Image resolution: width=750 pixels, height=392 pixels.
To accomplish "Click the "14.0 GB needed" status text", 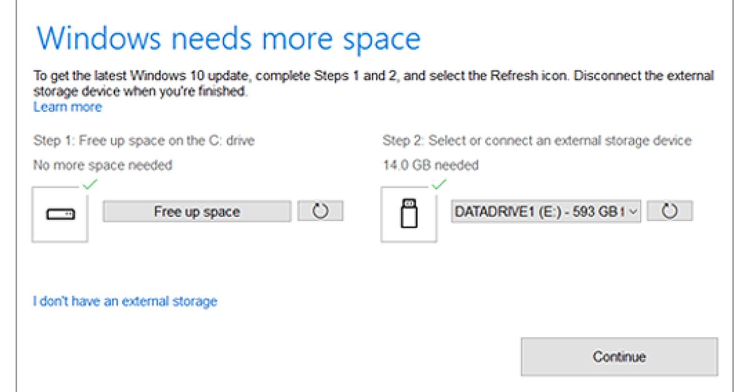I will (430, 165).
